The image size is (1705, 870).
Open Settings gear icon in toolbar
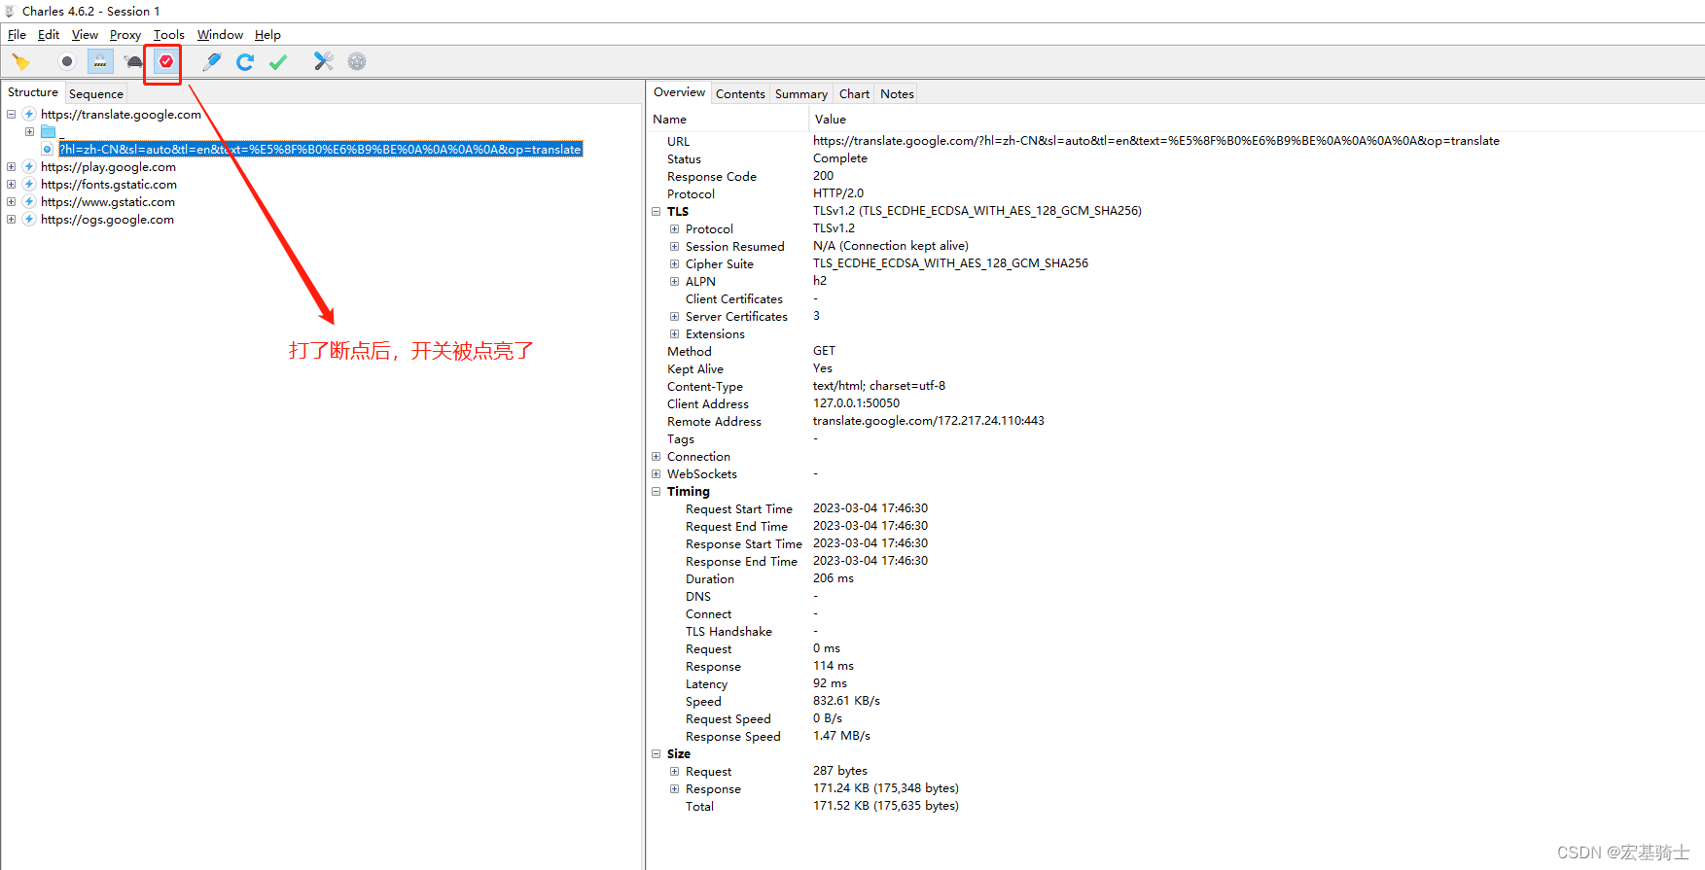(357, 62)
